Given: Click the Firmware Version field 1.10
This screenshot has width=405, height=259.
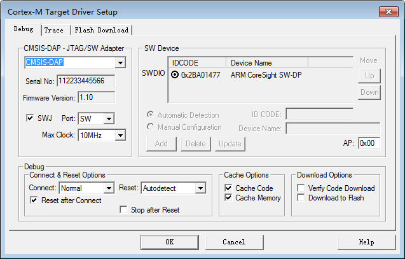Looking at the screenshot, I should pos(97,97).
